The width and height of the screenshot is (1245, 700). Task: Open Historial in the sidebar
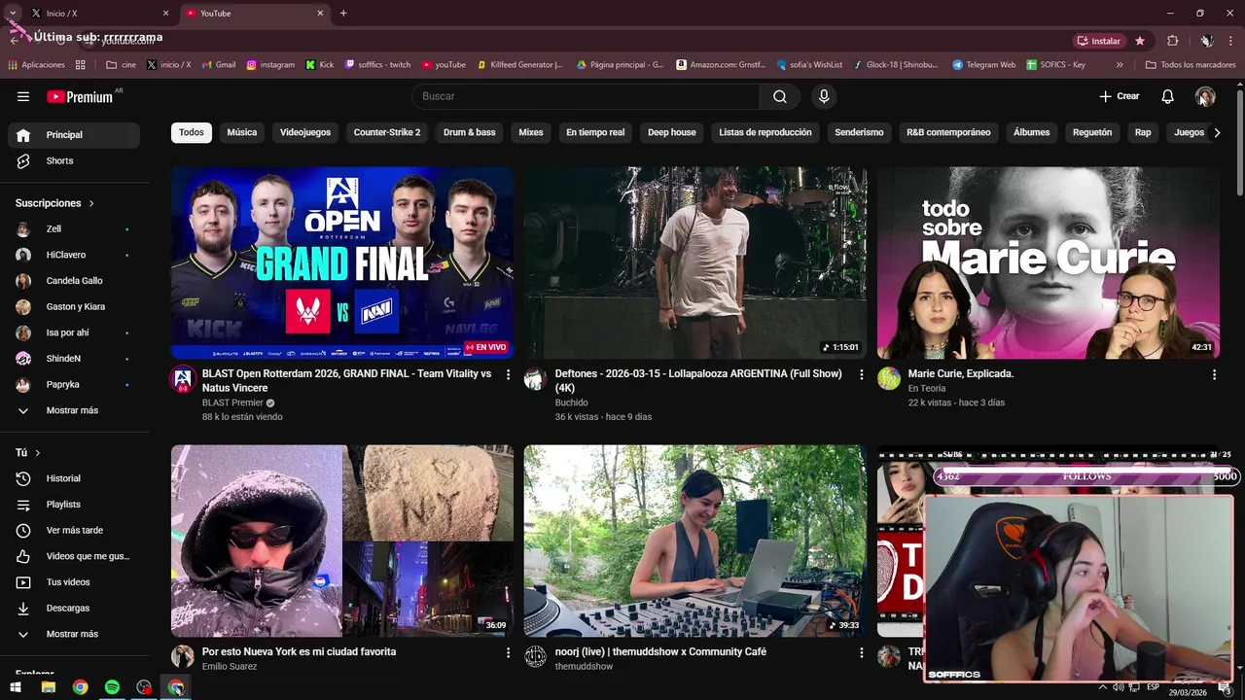pos(74,478)
